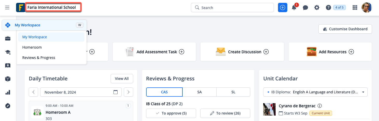Click the bar chart sidebar icon

tap(8, 92)
